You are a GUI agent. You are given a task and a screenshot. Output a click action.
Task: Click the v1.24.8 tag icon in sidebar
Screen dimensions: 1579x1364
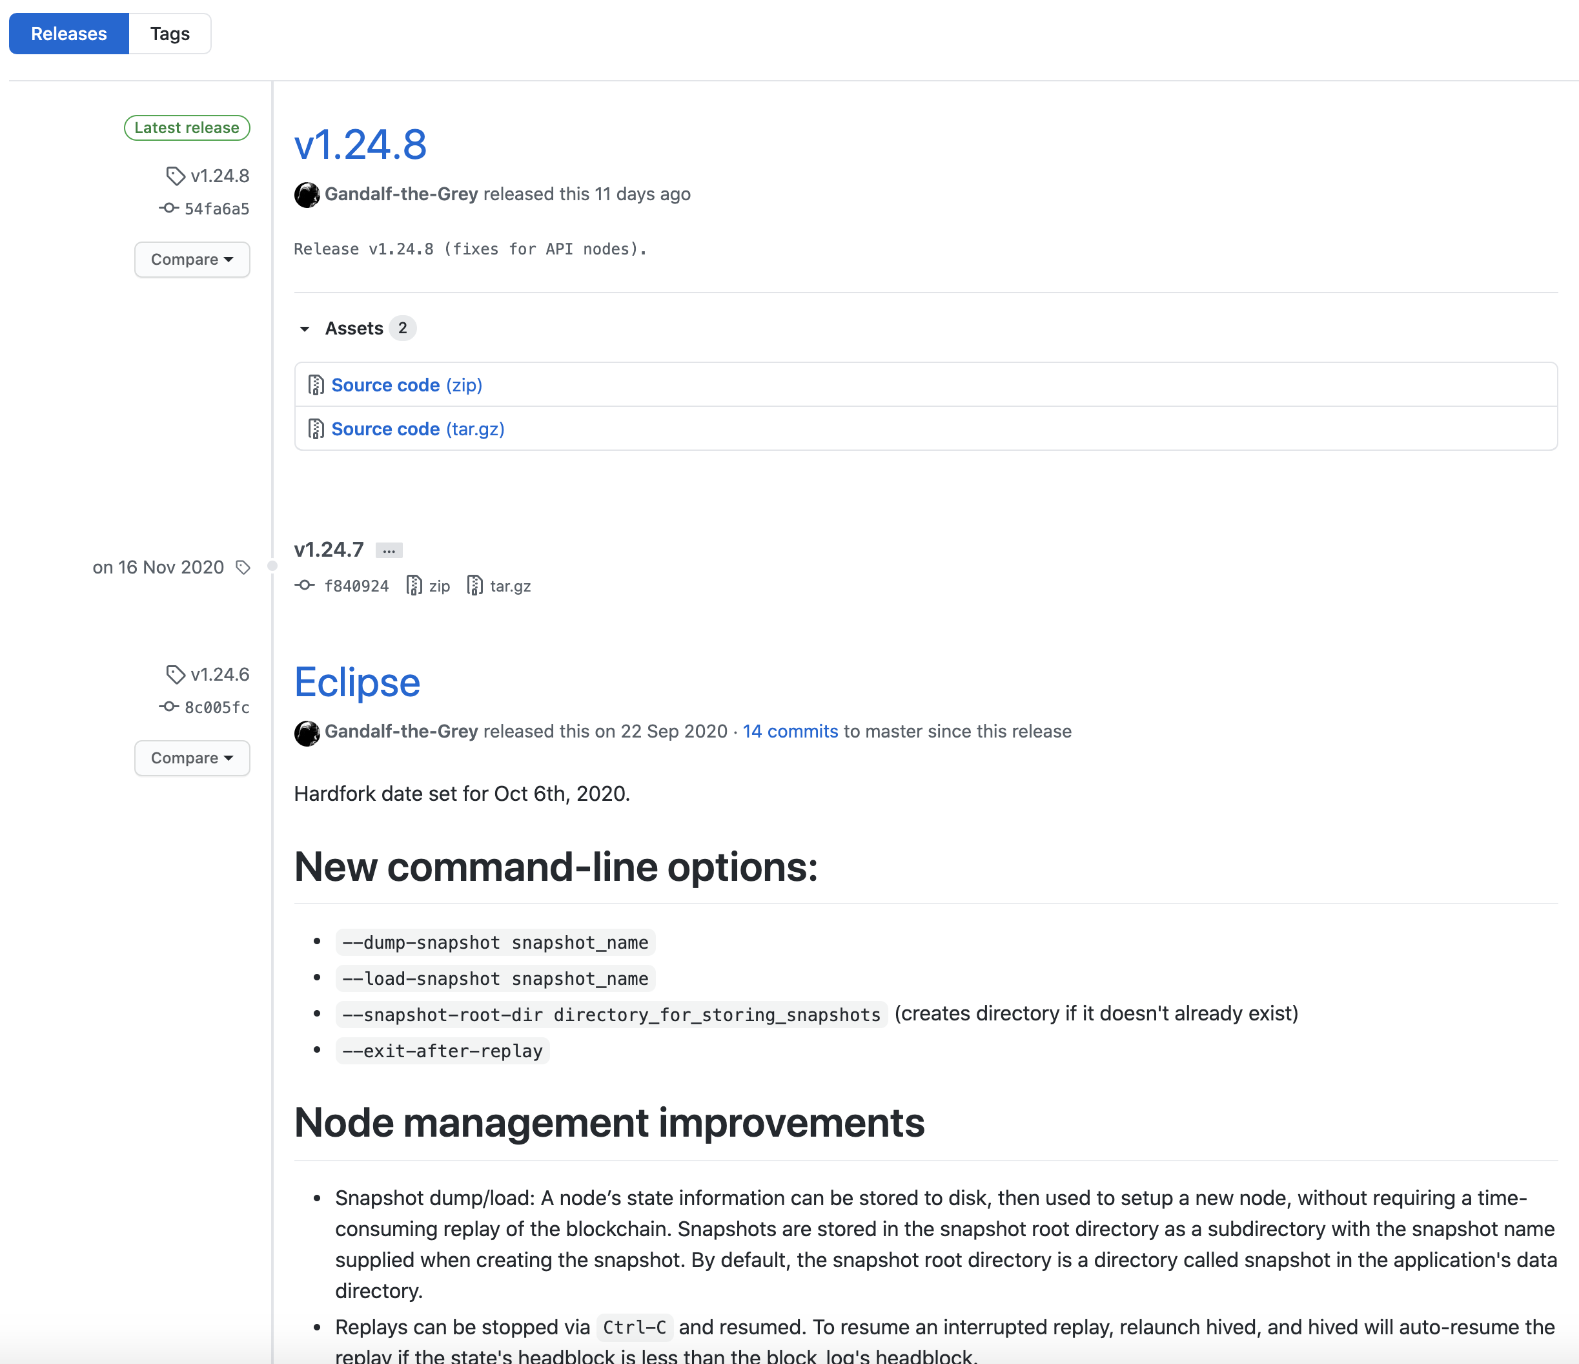[176, 176]
